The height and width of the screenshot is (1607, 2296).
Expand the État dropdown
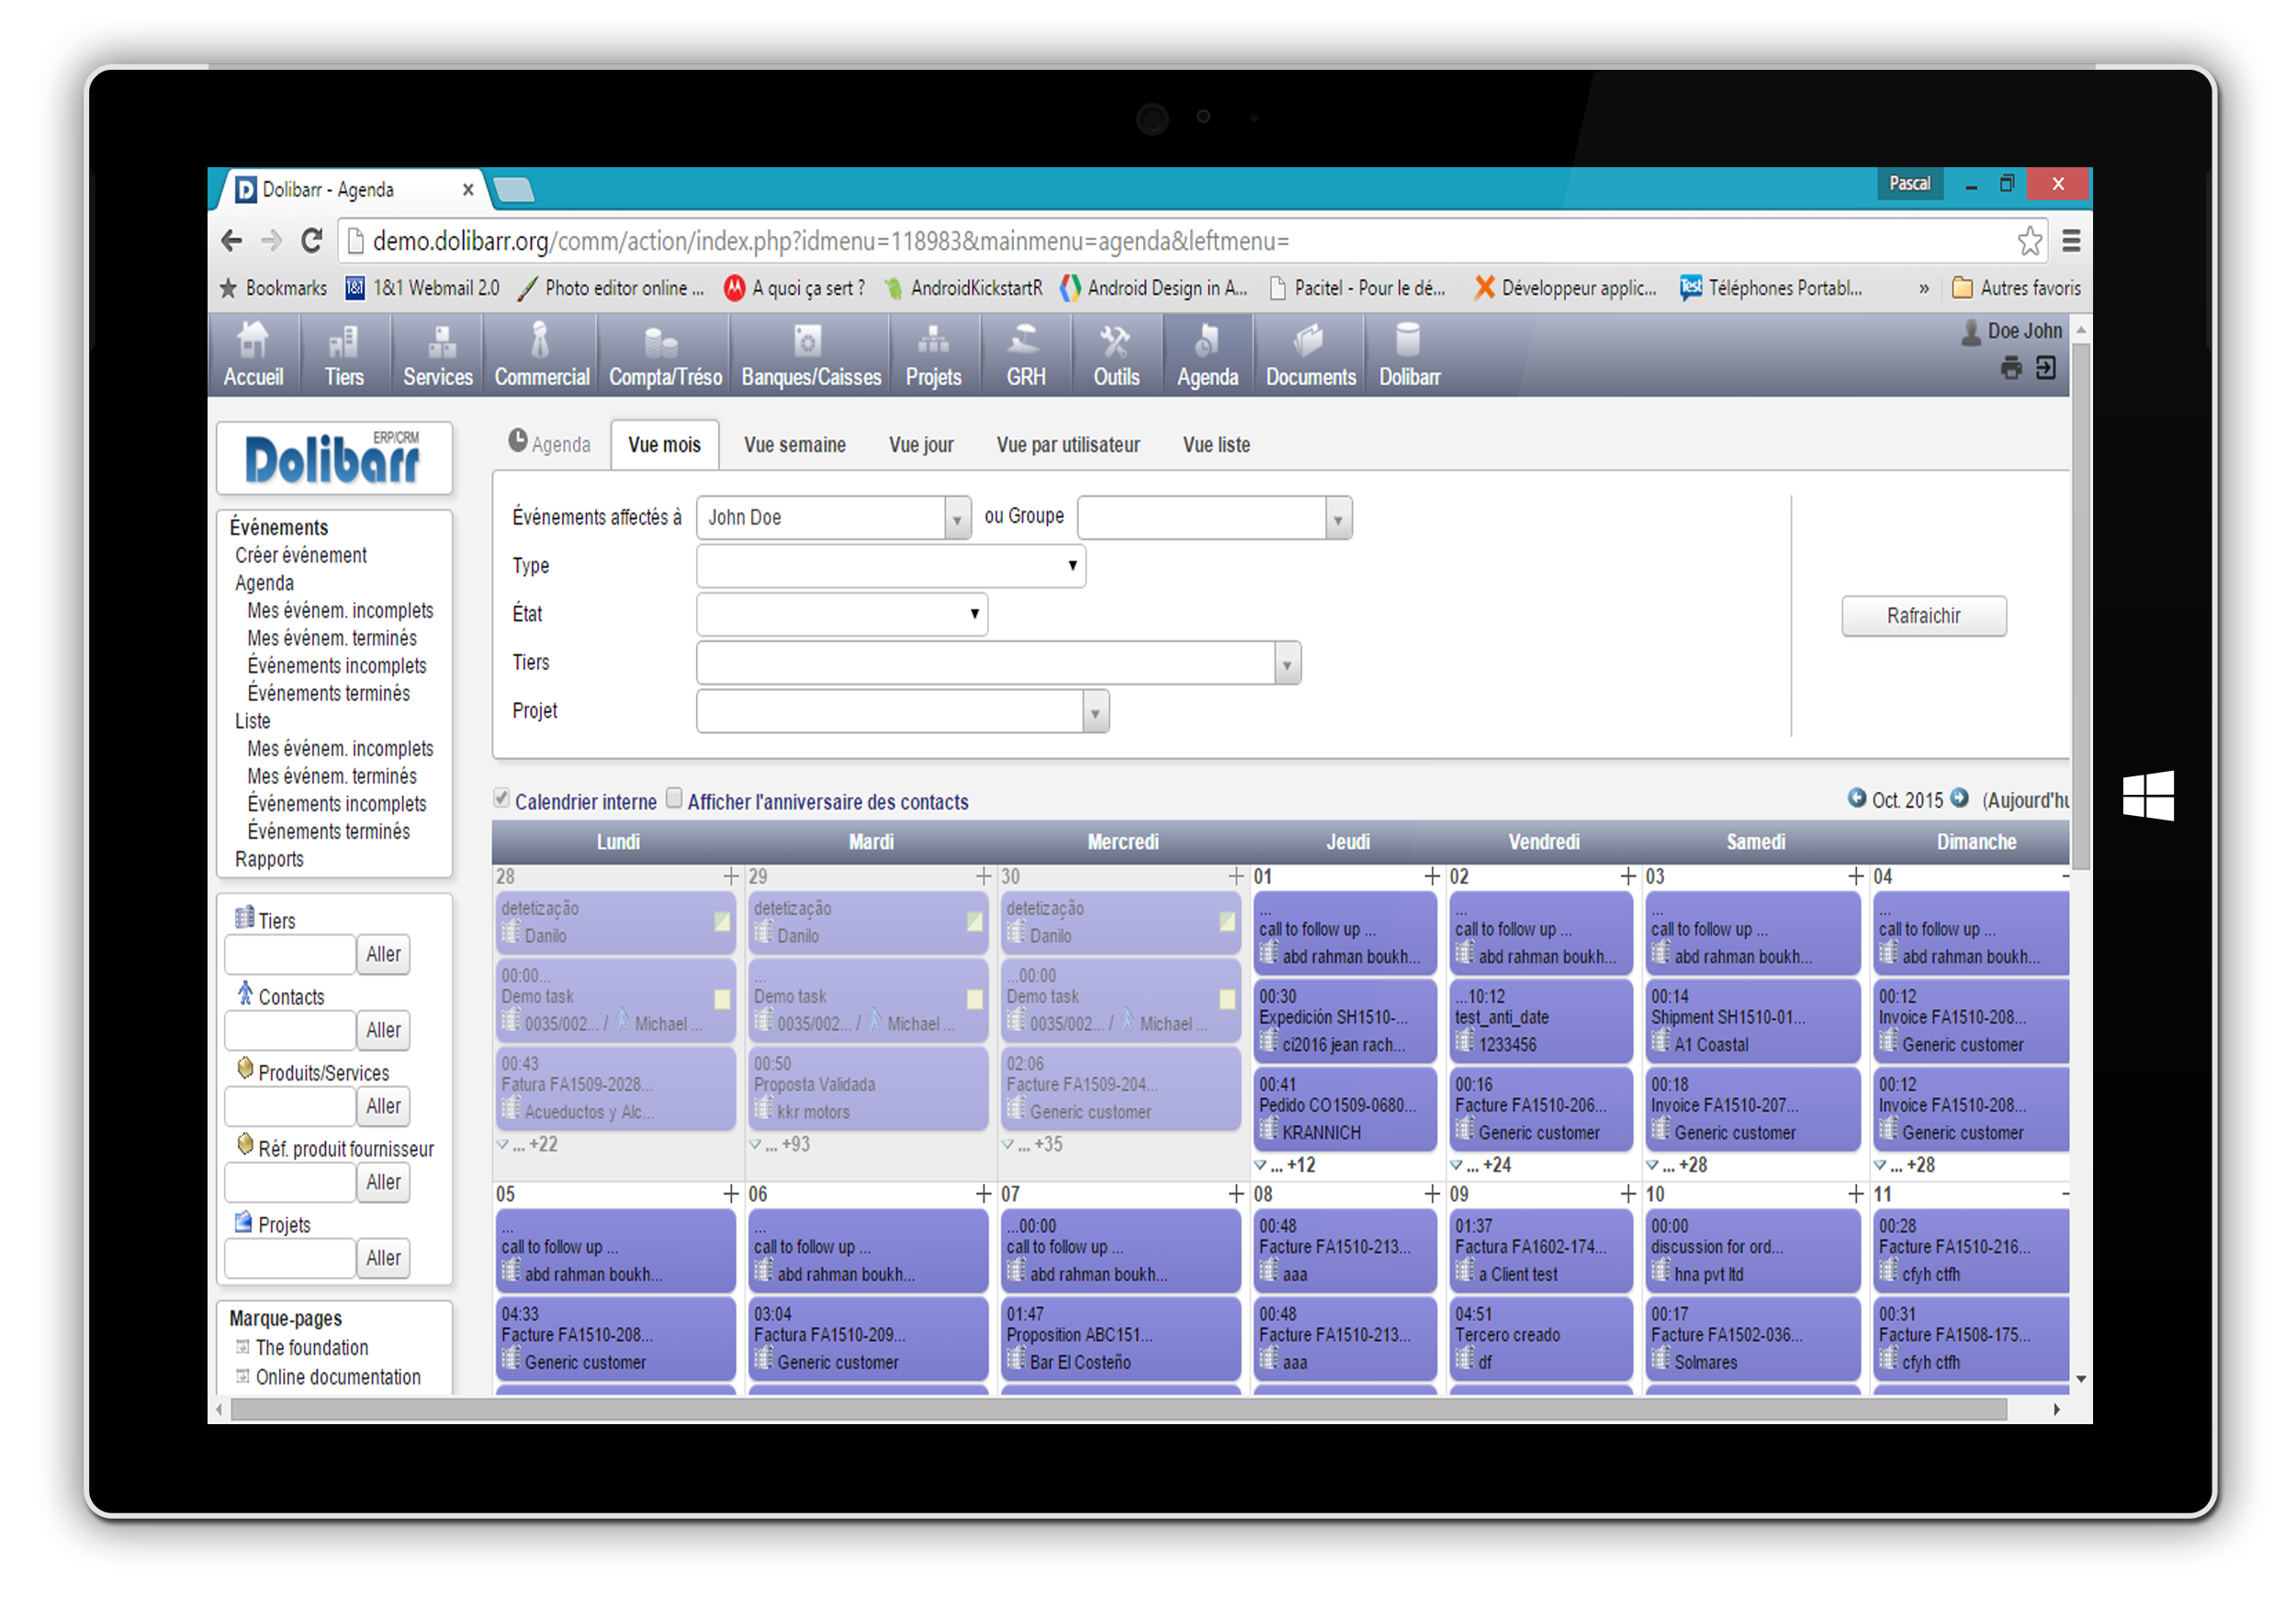[841, 615]
